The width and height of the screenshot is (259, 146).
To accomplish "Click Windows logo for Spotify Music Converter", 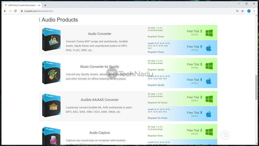I will click(x=209, y=66).
